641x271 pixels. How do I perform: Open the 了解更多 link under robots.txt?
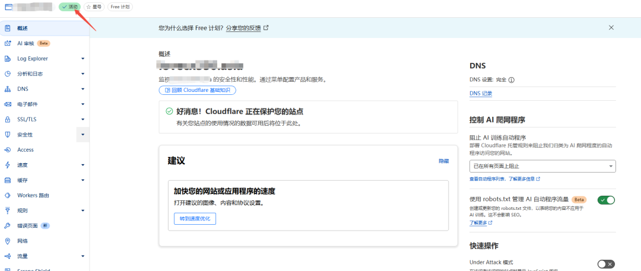481,223
